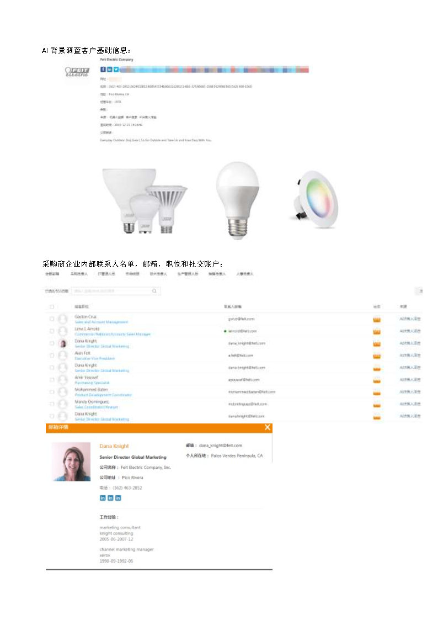Open Dana Knight's third LinkedIn icon in profile card
This screenshot has height=620, width=438.
(118, 498)
